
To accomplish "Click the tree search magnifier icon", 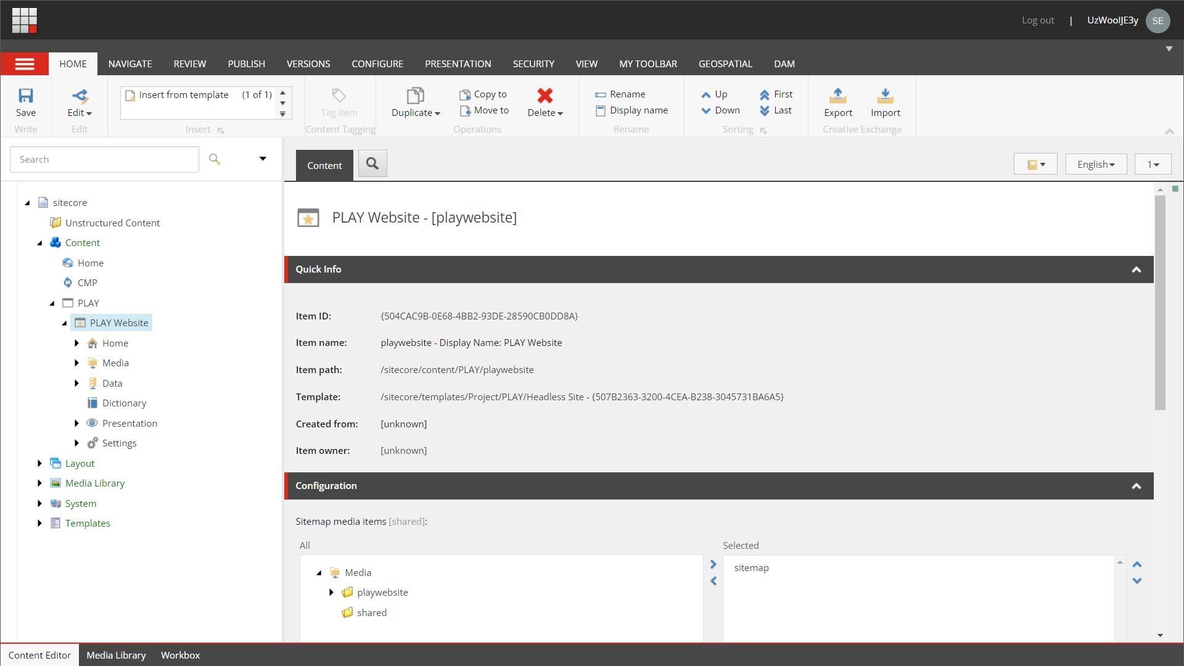I will coord(214,159).
